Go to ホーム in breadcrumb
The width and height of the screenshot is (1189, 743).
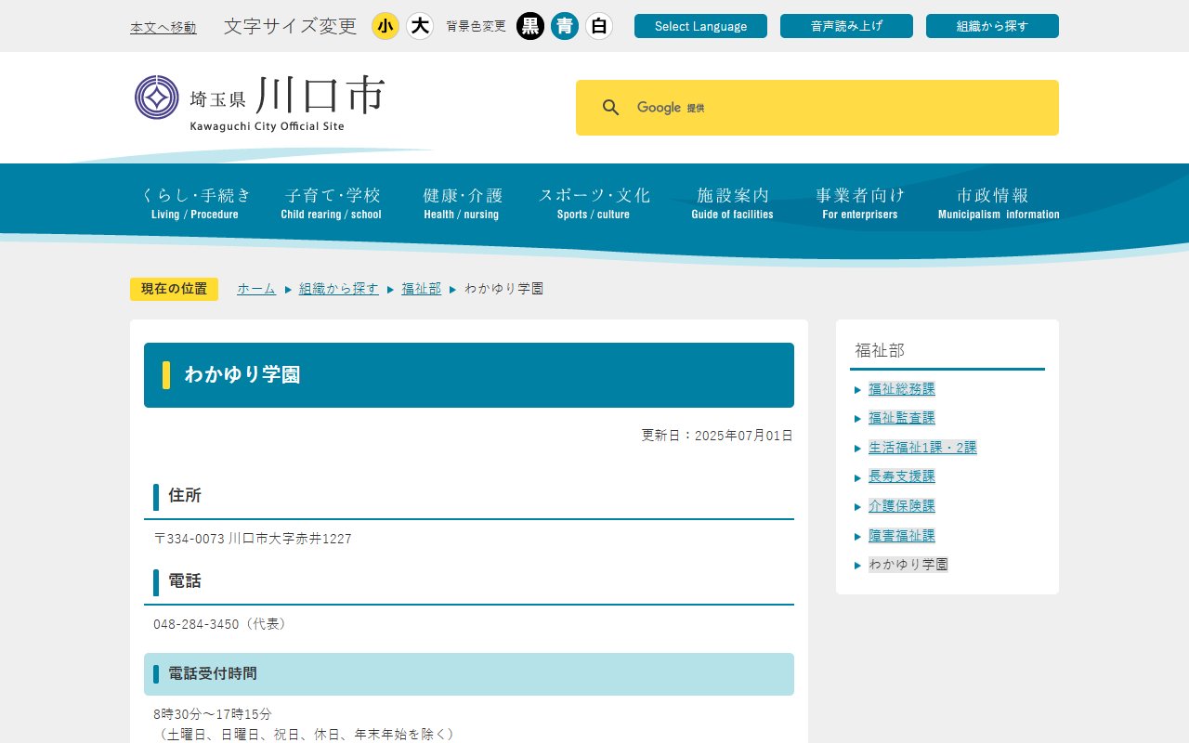tap(256, 289)
